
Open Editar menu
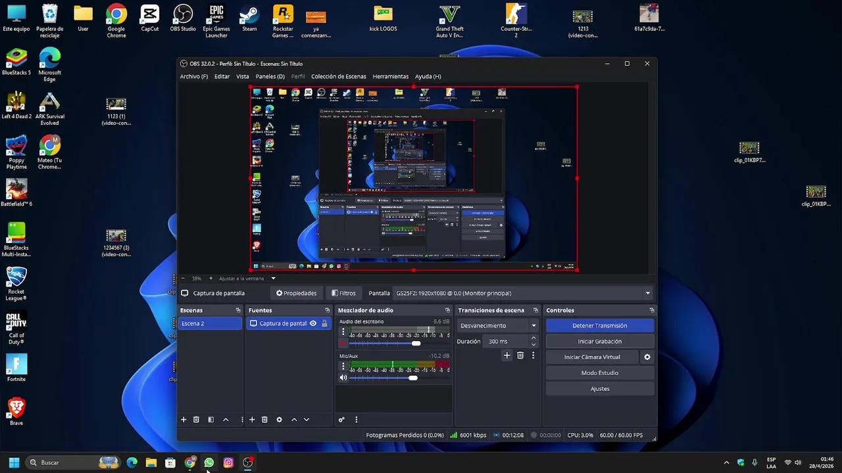(222, 76)
